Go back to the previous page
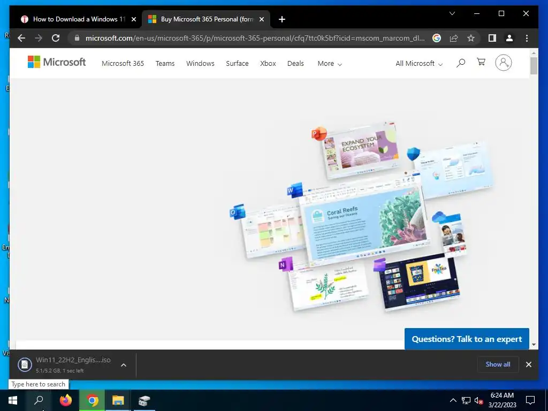The width and height of the screenshot is (548, 411). point(21,38)
